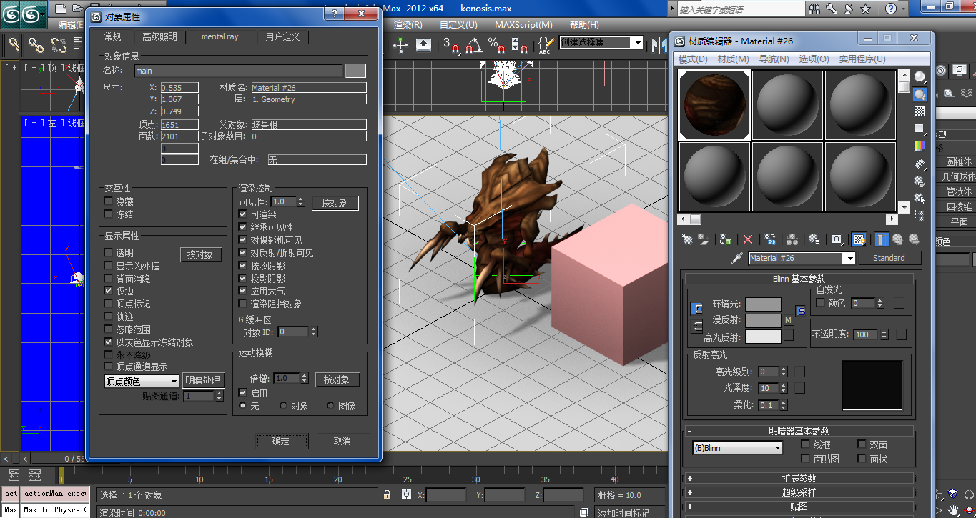Click the Sample Type sphere icon
The image size is (976, 518).
click(920, 77)
